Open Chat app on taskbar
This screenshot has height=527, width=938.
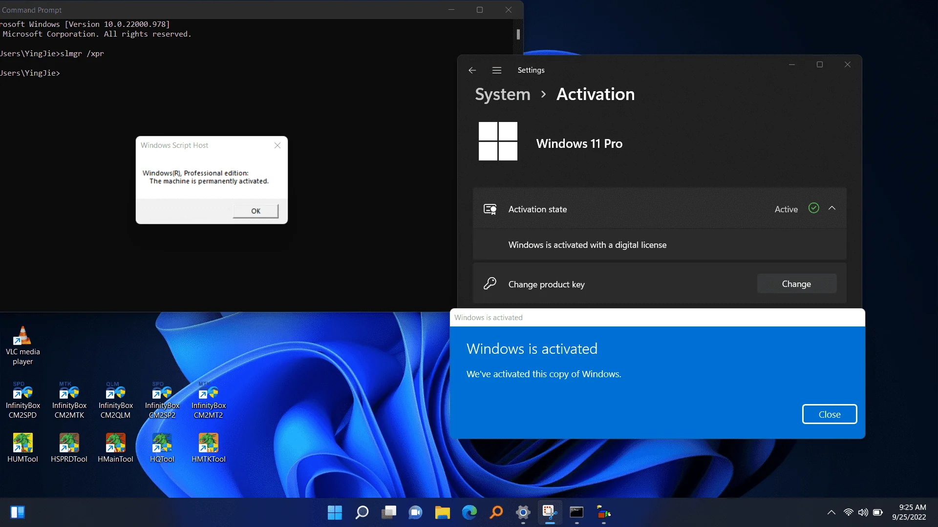coord(416,512)
